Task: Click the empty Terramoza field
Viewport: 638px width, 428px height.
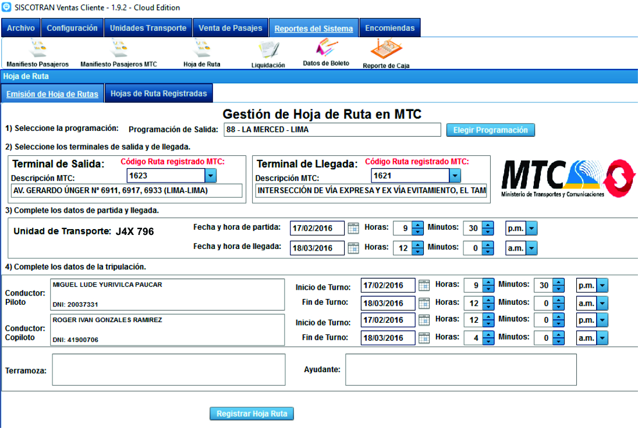Action: click(x=168, y=369)
